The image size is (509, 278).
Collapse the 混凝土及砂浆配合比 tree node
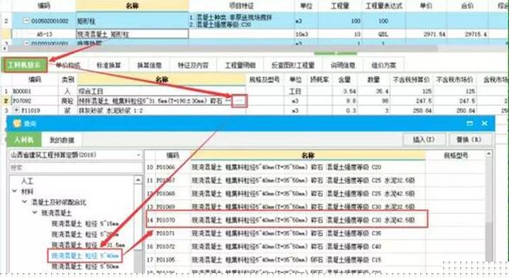coord(25,202)
